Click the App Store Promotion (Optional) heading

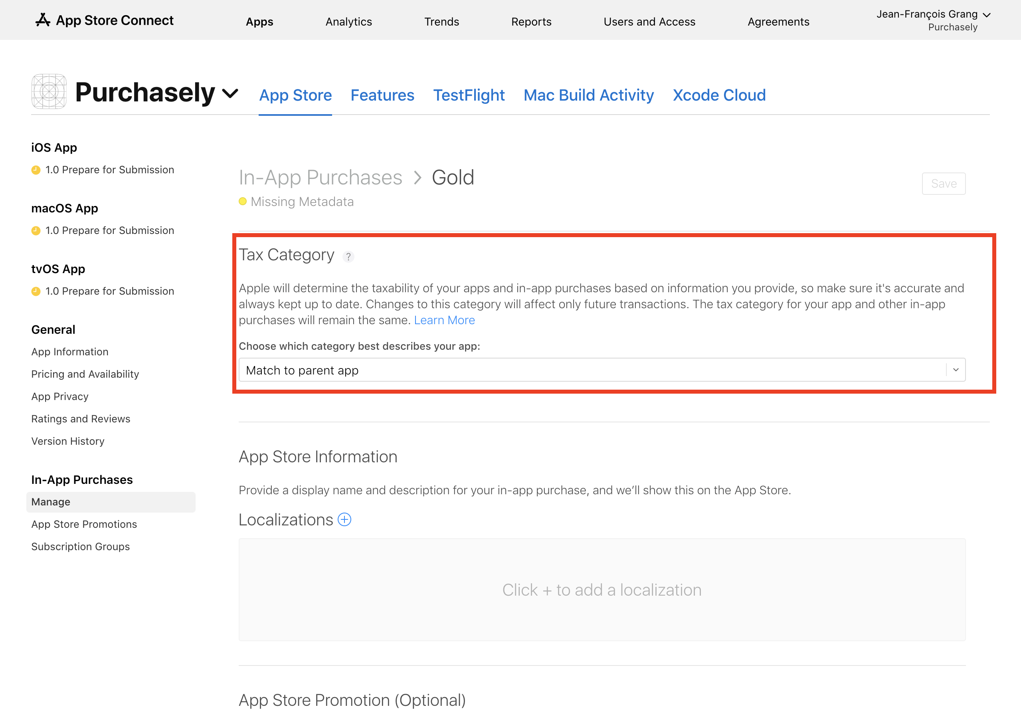352,701
